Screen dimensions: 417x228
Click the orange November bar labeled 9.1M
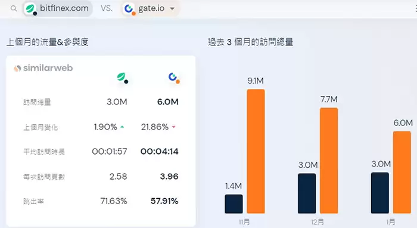pyautogui.click(x=256, y=151)
